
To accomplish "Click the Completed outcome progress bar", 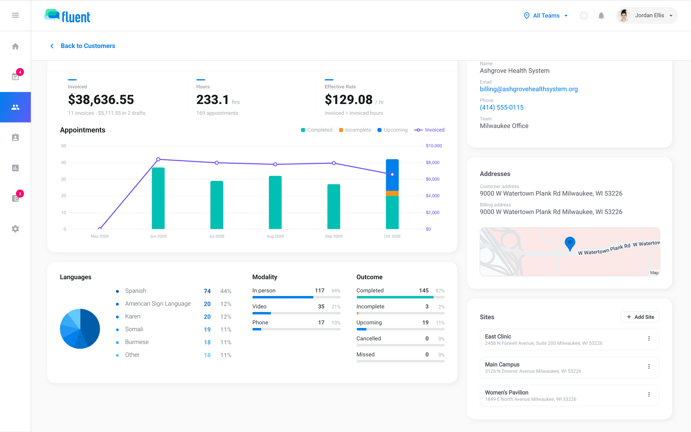I will (x=400, y=297).
